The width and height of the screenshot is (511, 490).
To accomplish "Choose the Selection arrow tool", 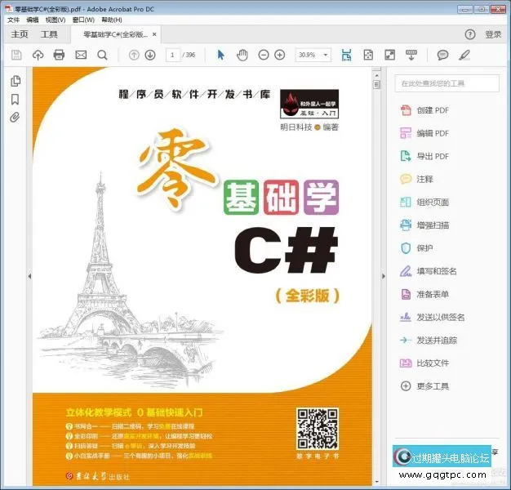I will coord(220,55).
